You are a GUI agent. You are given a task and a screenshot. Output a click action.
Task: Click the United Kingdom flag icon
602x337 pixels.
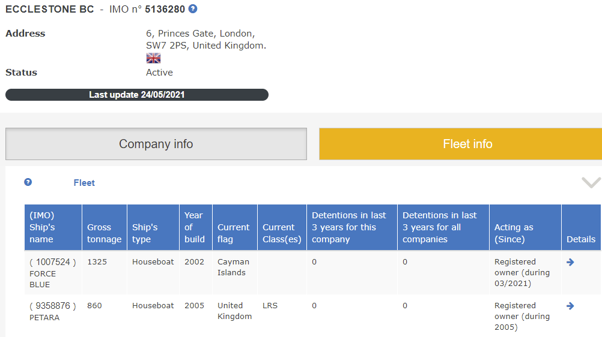click(153, 58)
